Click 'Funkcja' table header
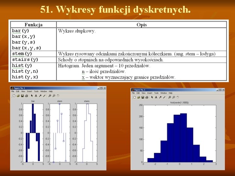 coord(34,25)
